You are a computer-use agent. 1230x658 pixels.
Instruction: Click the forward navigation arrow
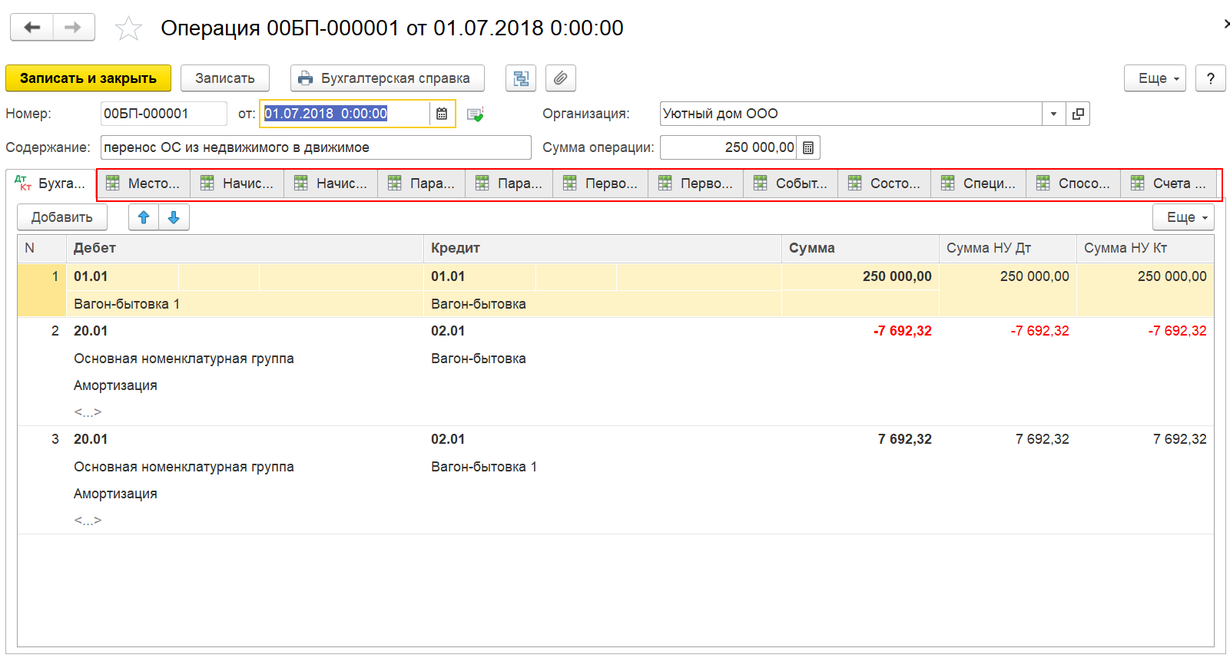74,28
